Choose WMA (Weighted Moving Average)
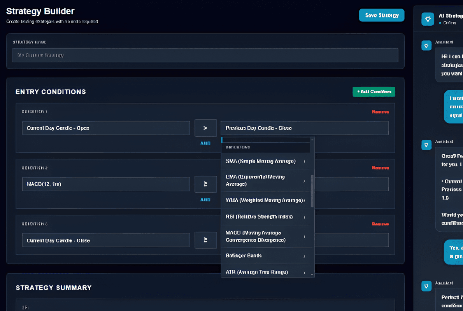Image resolution: width=463 pixels, height=311 pixels. pos(265,200)
